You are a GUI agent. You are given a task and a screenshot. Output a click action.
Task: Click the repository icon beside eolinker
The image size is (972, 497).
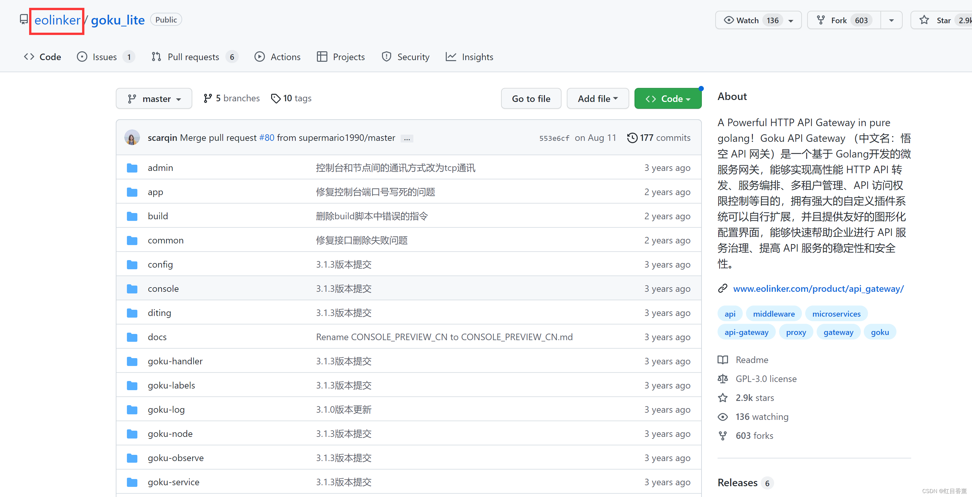coord(24,19)
